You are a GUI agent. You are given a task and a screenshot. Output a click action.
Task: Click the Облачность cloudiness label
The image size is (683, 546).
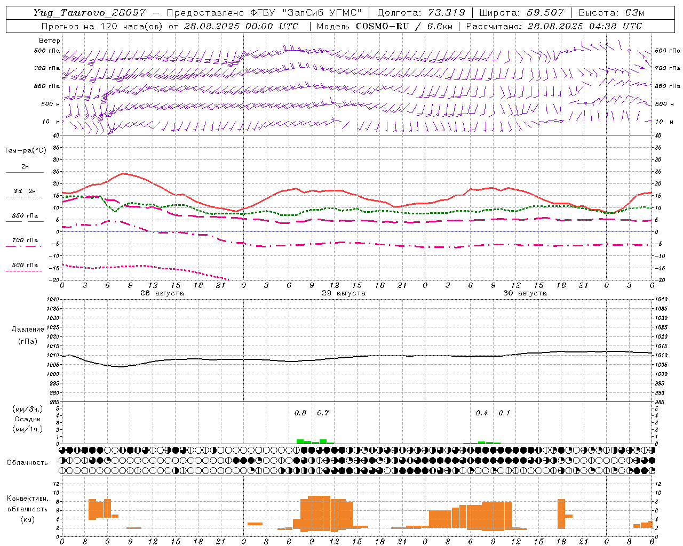click(27, 463)
